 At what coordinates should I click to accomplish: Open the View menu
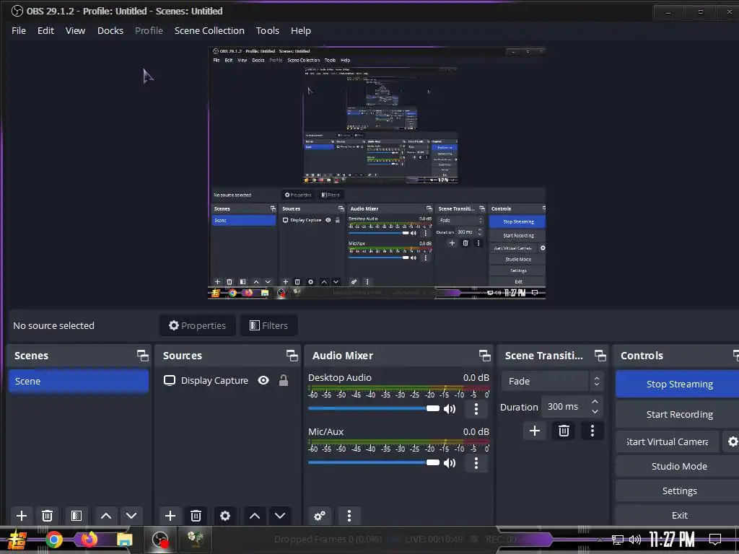[75, 30]
